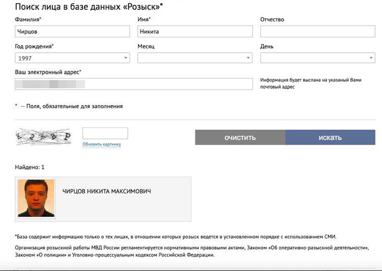Click the Найдено: 1 result counter

click(29, 167)
